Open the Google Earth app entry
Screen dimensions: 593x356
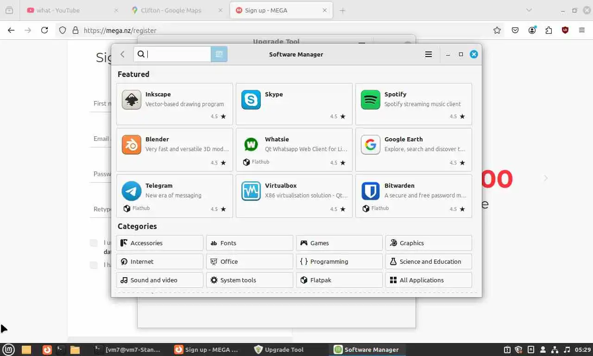[413, 150]
